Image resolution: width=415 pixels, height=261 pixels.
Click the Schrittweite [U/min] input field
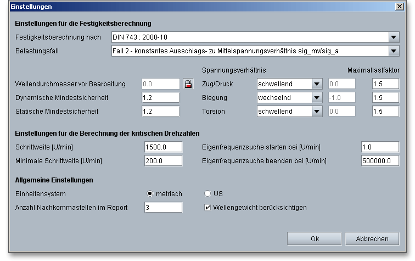tap(163, 147)
